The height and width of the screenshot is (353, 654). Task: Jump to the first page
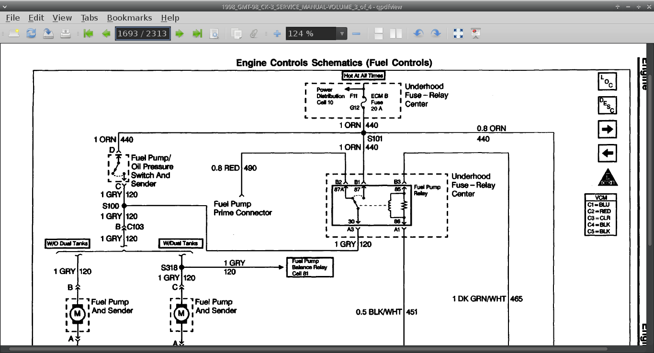point(88,33)
